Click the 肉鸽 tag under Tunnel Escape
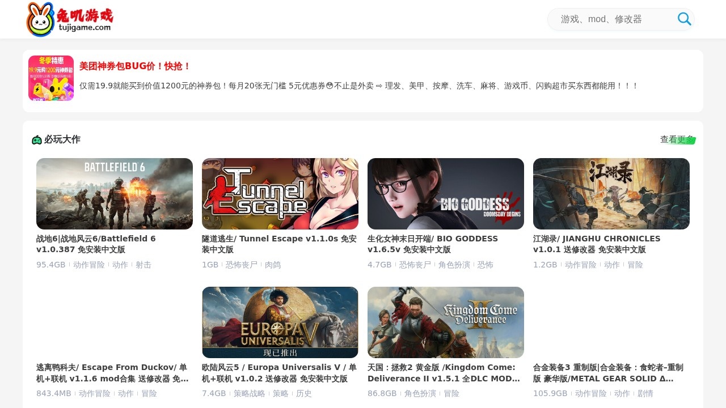The image size is (726, 408). pos(273,265)
